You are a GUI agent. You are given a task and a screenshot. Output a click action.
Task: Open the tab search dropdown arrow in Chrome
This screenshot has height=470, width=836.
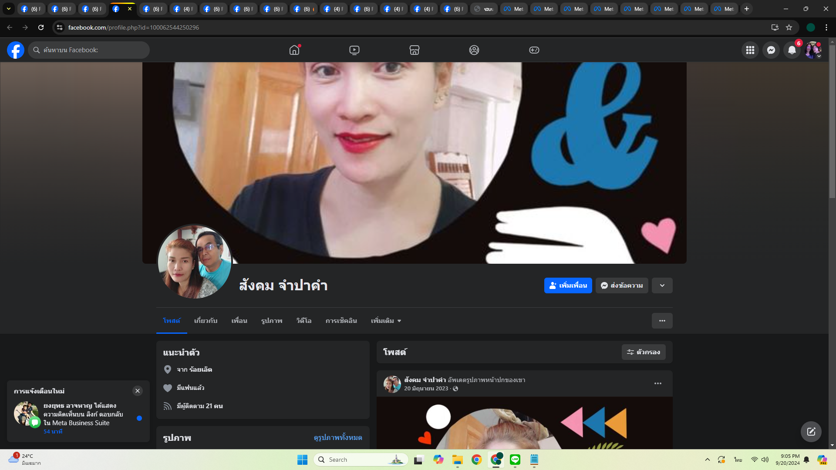(x=8, y=9)
